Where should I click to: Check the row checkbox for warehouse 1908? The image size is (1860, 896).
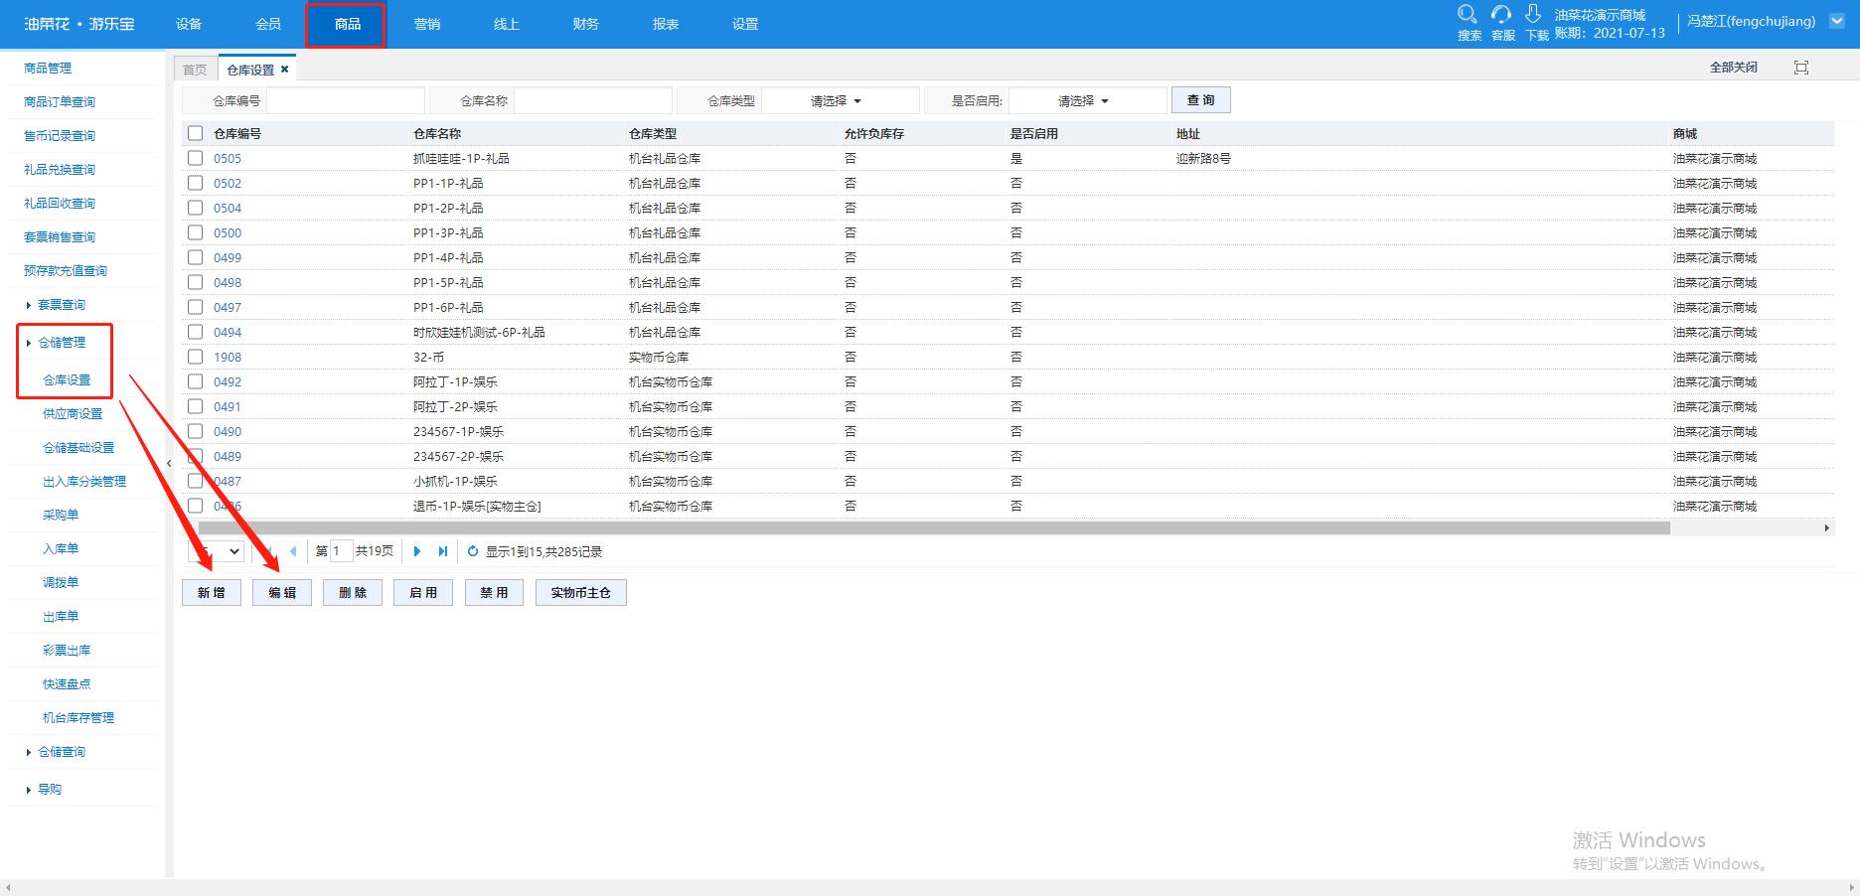(195, 357)
